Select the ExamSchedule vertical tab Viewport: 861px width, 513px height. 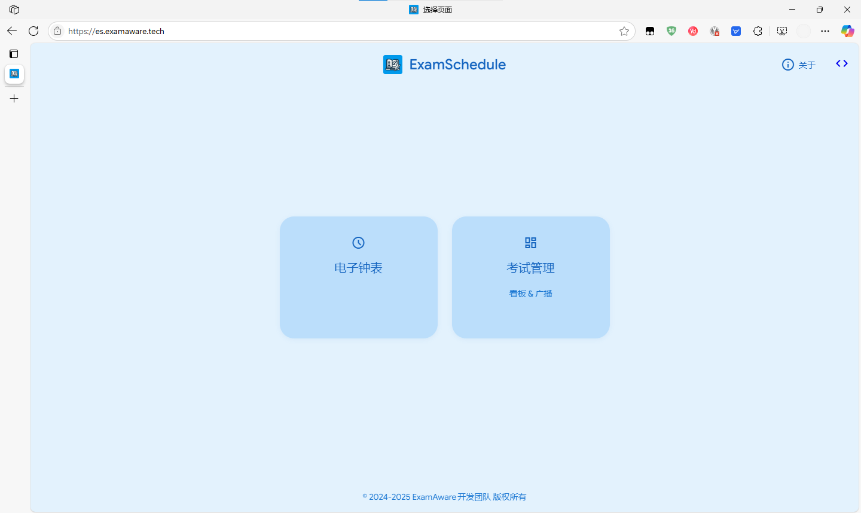(14, 74)
